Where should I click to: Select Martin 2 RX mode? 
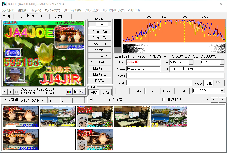coord(100,74)
